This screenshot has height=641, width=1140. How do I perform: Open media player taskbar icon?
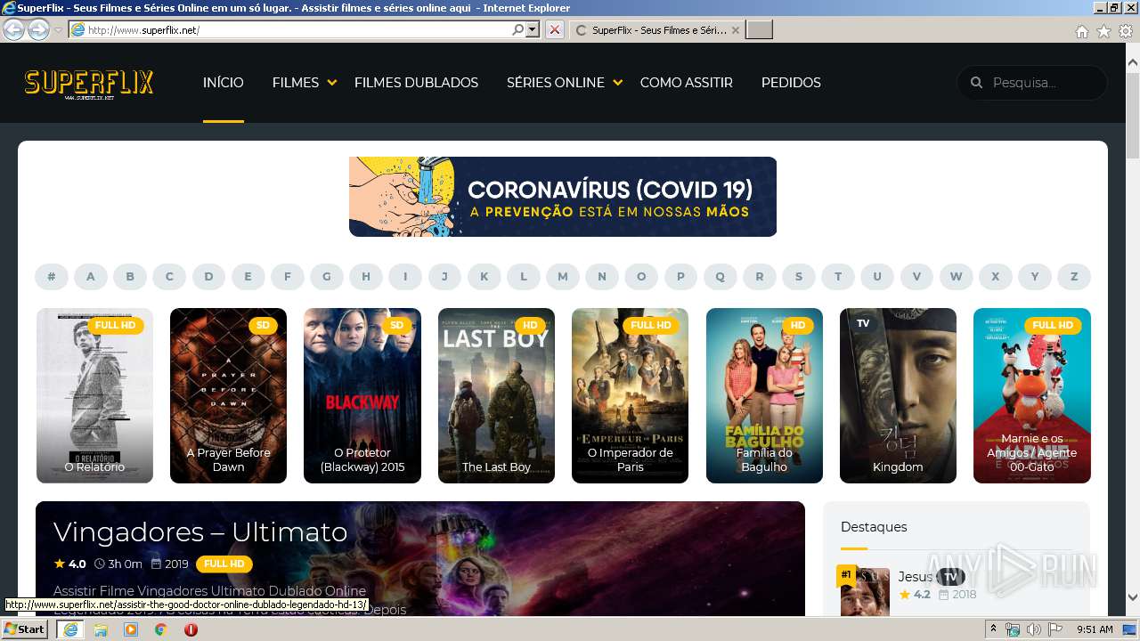131,629
